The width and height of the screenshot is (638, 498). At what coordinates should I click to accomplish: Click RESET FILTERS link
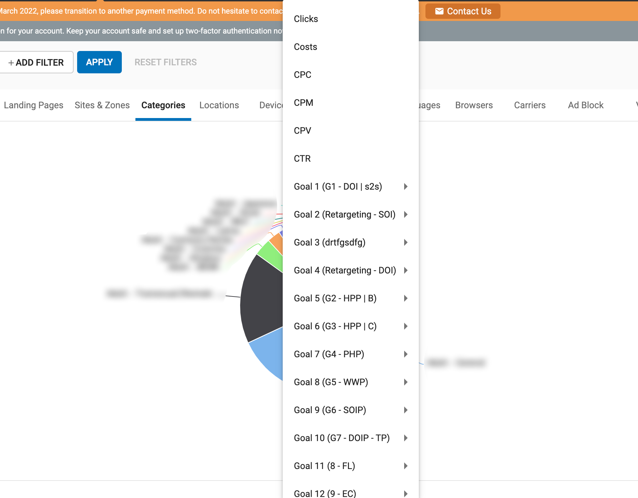click(x=165, y=62)
